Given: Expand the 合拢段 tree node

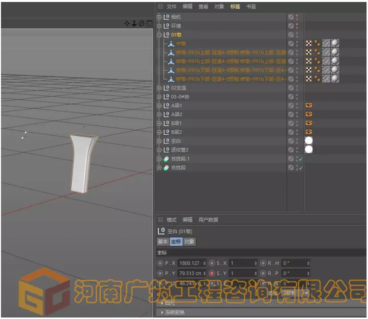Looking at the screenshot, I should pos(159,168).
